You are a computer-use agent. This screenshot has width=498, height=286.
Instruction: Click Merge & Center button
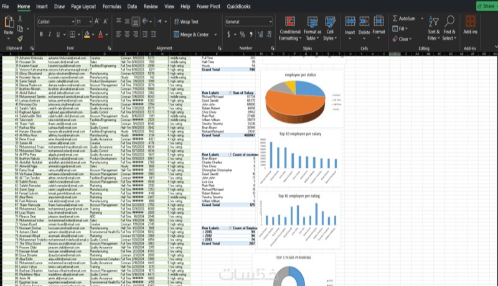pyautogui.click(x=191, y=35)
